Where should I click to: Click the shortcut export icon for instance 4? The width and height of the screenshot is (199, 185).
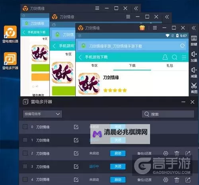coord(188,180)
